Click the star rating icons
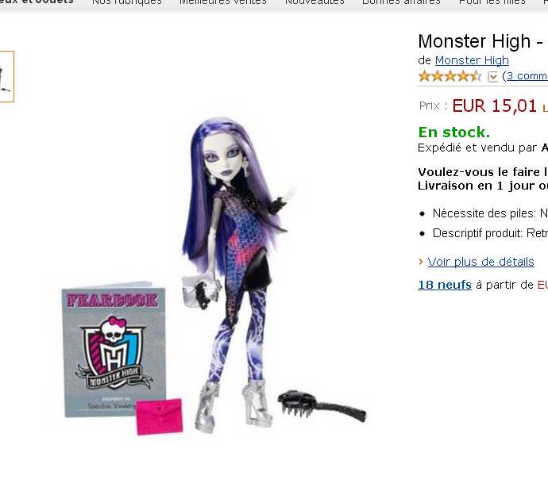This screenshot has height=487, width=548. tap(450, 76)
